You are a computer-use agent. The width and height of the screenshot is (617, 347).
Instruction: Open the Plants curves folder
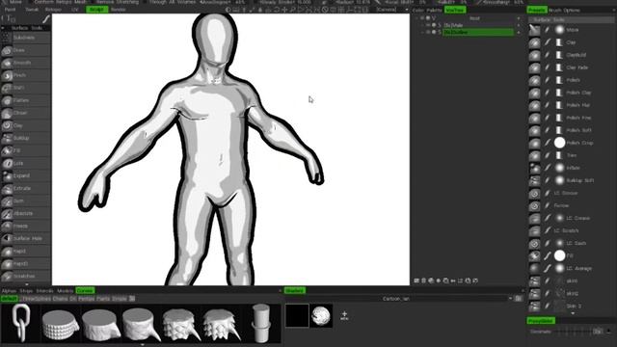(103, 299)
